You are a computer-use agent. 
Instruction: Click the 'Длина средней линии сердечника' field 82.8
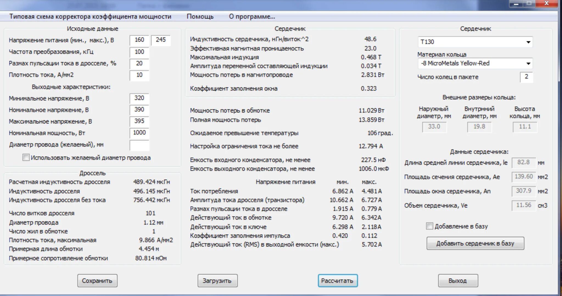coord(524,163)
